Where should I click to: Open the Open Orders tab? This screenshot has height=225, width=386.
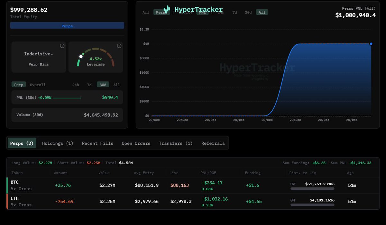pos(136,143)
